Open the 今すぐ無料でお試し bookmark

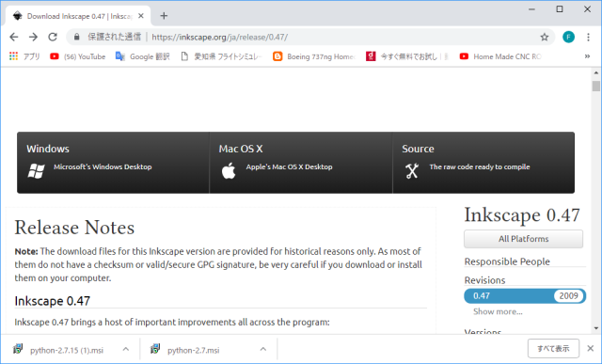[x=407, y=56]
